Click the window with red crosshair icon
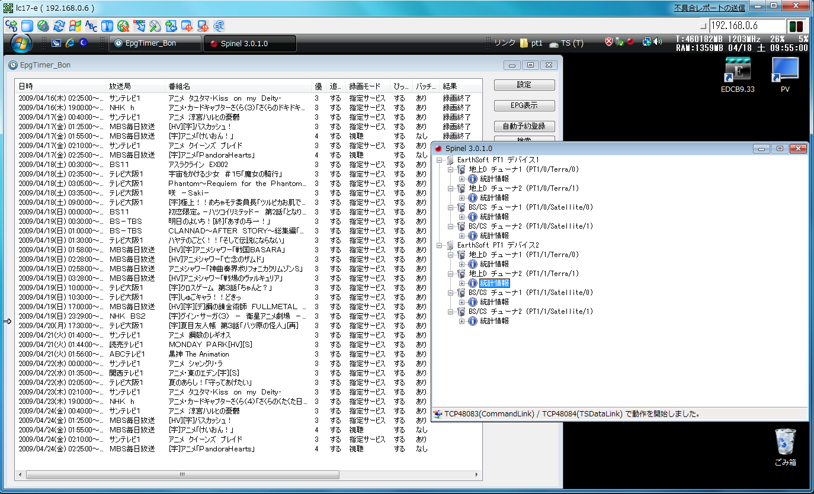This screenshot has height=494, width=814. 187,26
